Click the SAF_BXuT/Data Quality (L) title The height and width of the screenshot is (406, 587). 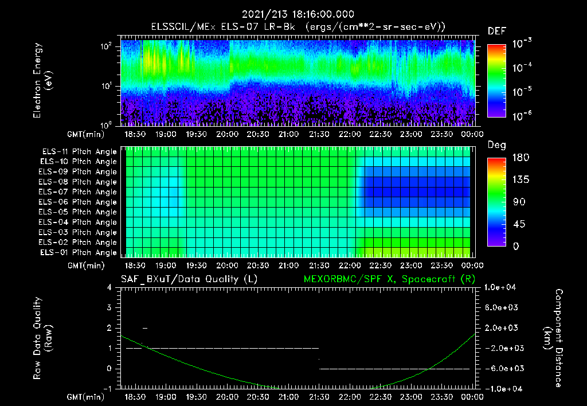(x=189, y=279)
